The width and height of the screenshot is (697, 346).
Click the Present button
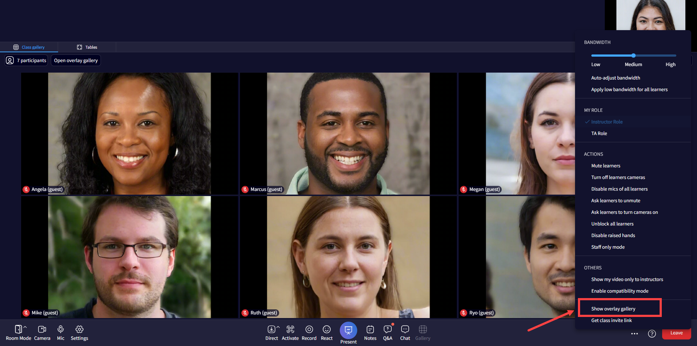348,333
